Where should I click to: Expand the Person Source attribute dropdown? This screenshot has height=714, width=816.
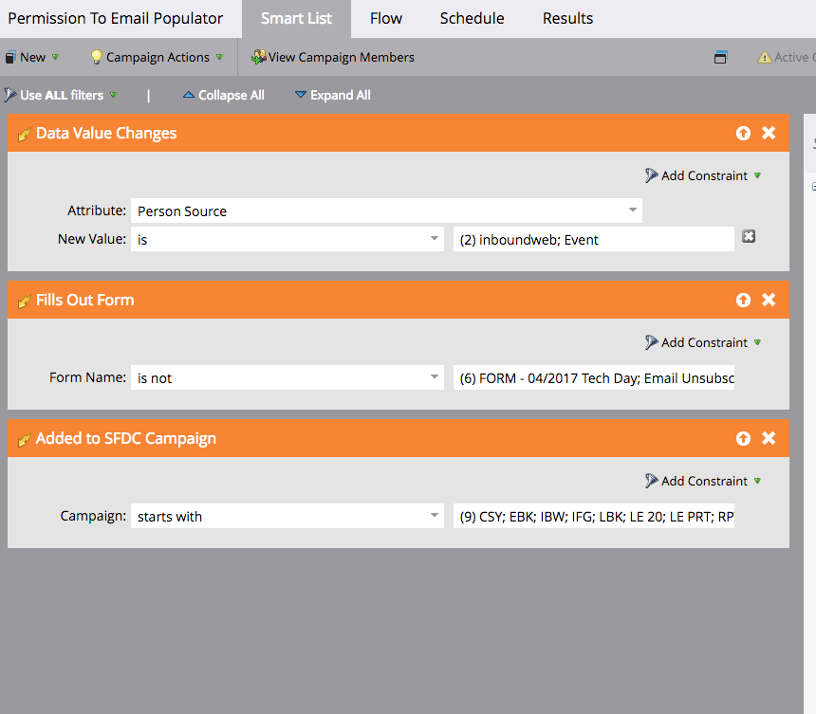coord(632,211)
